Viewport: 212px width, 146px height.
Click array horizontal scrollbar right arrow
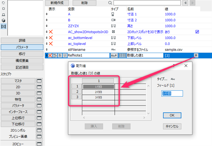click(144, 118)
